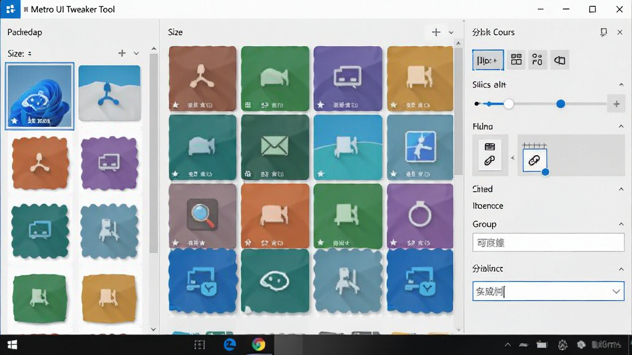The image size is (632, 355).
Task: Select the green chair tile in left panel
Action: point(40,298)
